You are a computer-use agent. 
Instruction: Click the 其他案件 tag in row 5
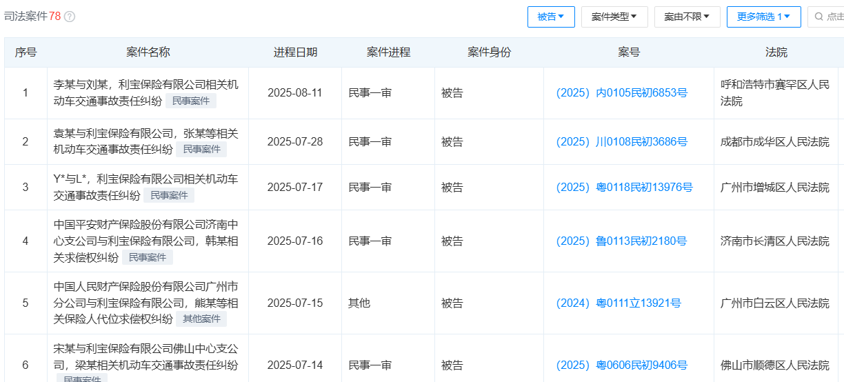[201, 319]
